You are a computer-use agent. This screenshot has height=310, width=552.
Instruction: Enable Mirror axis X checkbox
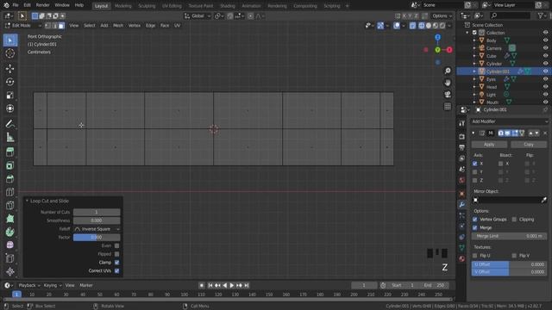(x=475, y=164)
